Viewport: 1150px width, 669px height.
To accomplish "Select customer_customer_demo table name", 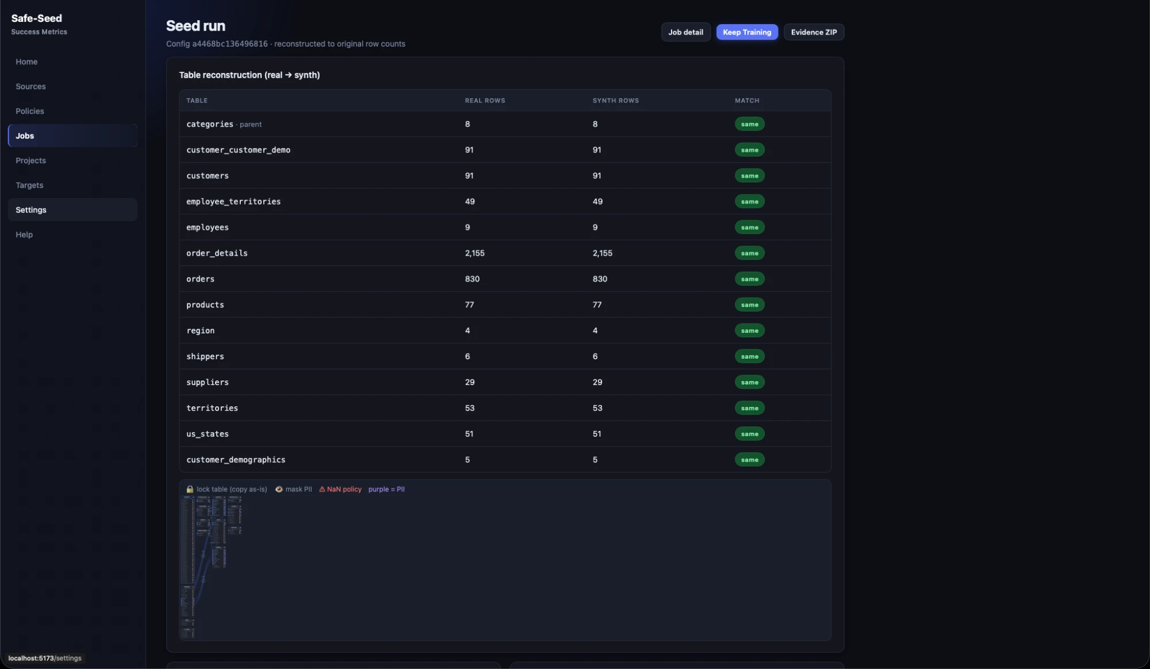I will [238, 150].
